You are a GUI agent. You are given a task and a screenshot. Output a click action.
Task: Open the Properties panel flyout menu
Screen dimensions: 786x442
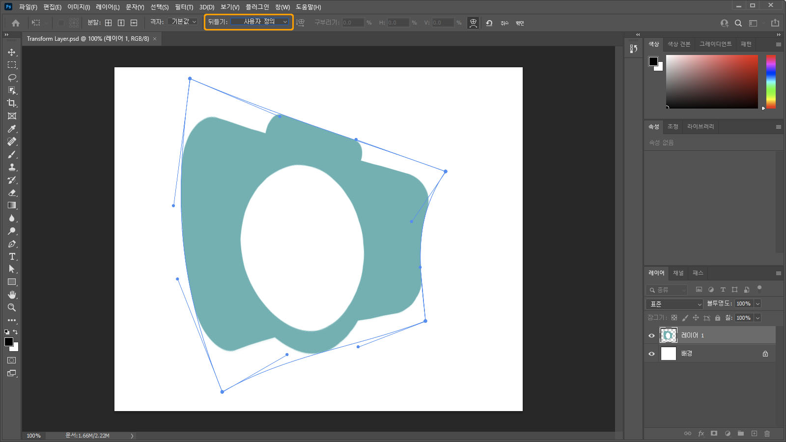[778, 127]
